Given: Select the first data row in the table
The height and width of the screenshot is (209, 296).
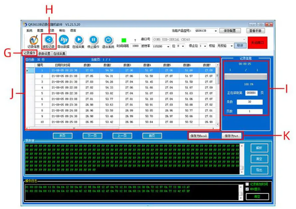Looking at the screenshot, I should point(67,71).
